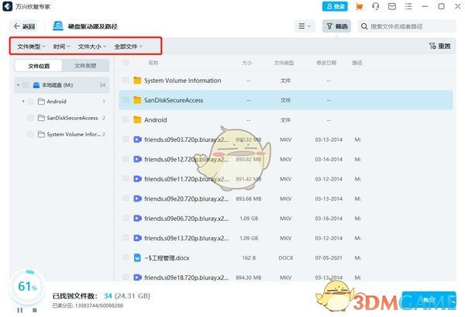Sort by the 修改日期 column header
The height and width of the screenshot is (317, 465).
(x=326, y=63)
